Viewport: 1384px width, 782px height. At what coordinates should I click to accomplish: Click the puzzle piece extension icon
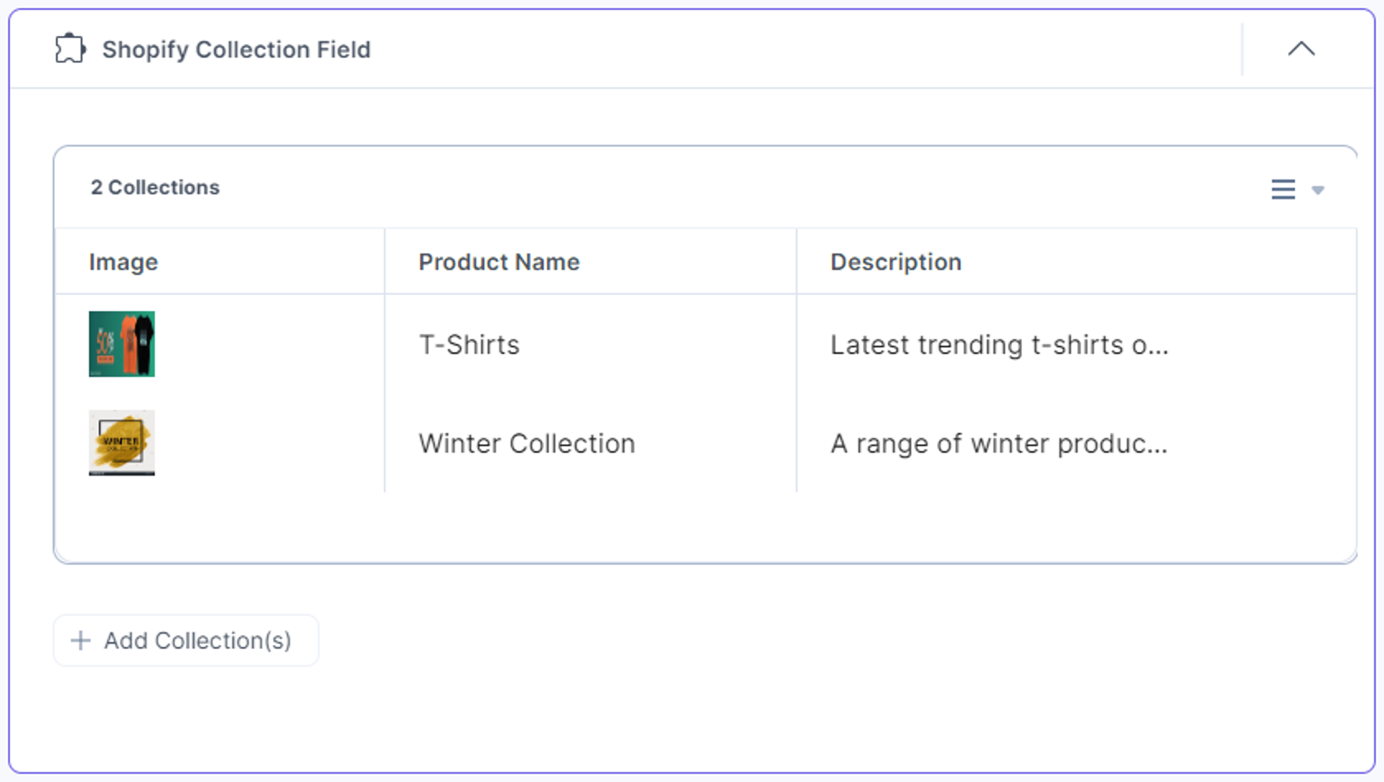click(70, 49)
